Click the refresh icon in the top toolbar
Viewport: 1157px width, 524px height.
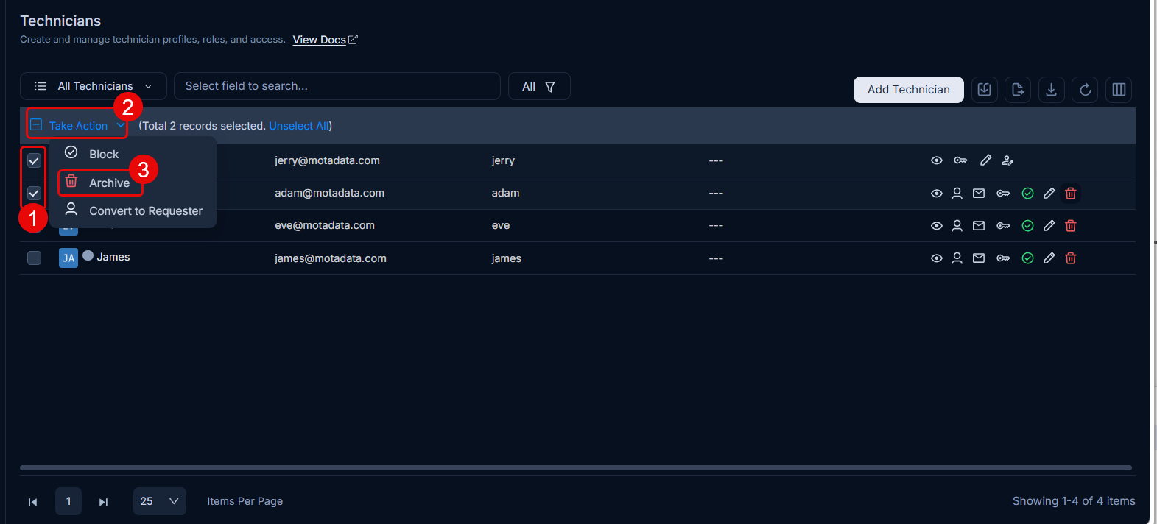pos(1085,90)
